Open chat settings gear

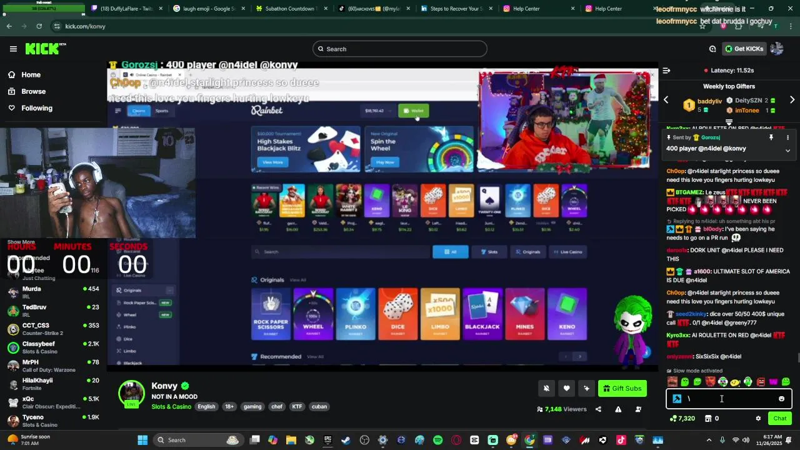[x=758, y=418]
